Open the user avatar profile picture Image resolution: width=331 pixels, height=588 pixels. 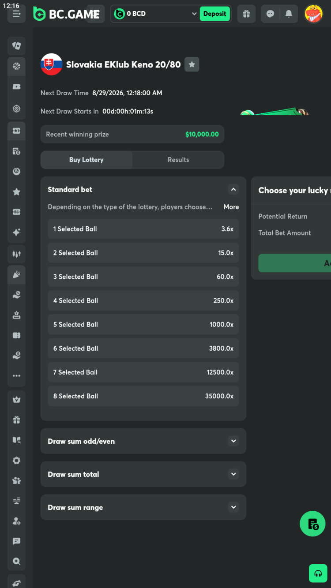pyautogui.click(x=314, y=14)
